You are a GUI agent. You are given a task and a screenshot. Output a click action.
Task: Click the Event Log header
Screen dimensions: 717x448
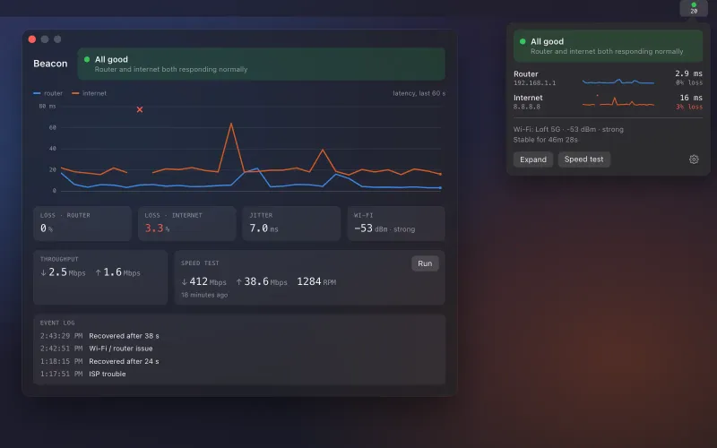pyautogui.click(x=57, y=323)
